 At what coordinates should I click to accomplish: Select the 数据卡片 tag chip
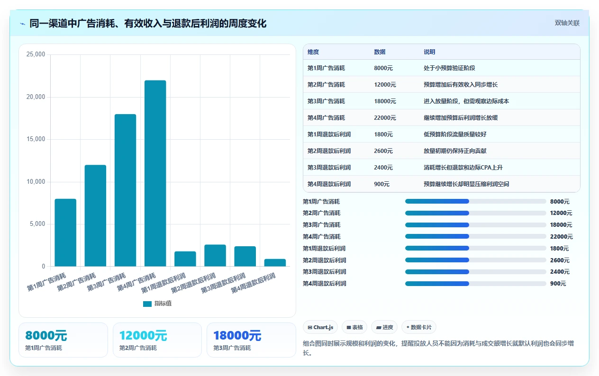pos(419,327)
